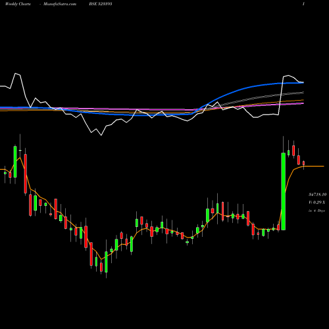Click the 34718.10 price value
Image resolution: width=329 pixels, height=329 pixels.
318,195
